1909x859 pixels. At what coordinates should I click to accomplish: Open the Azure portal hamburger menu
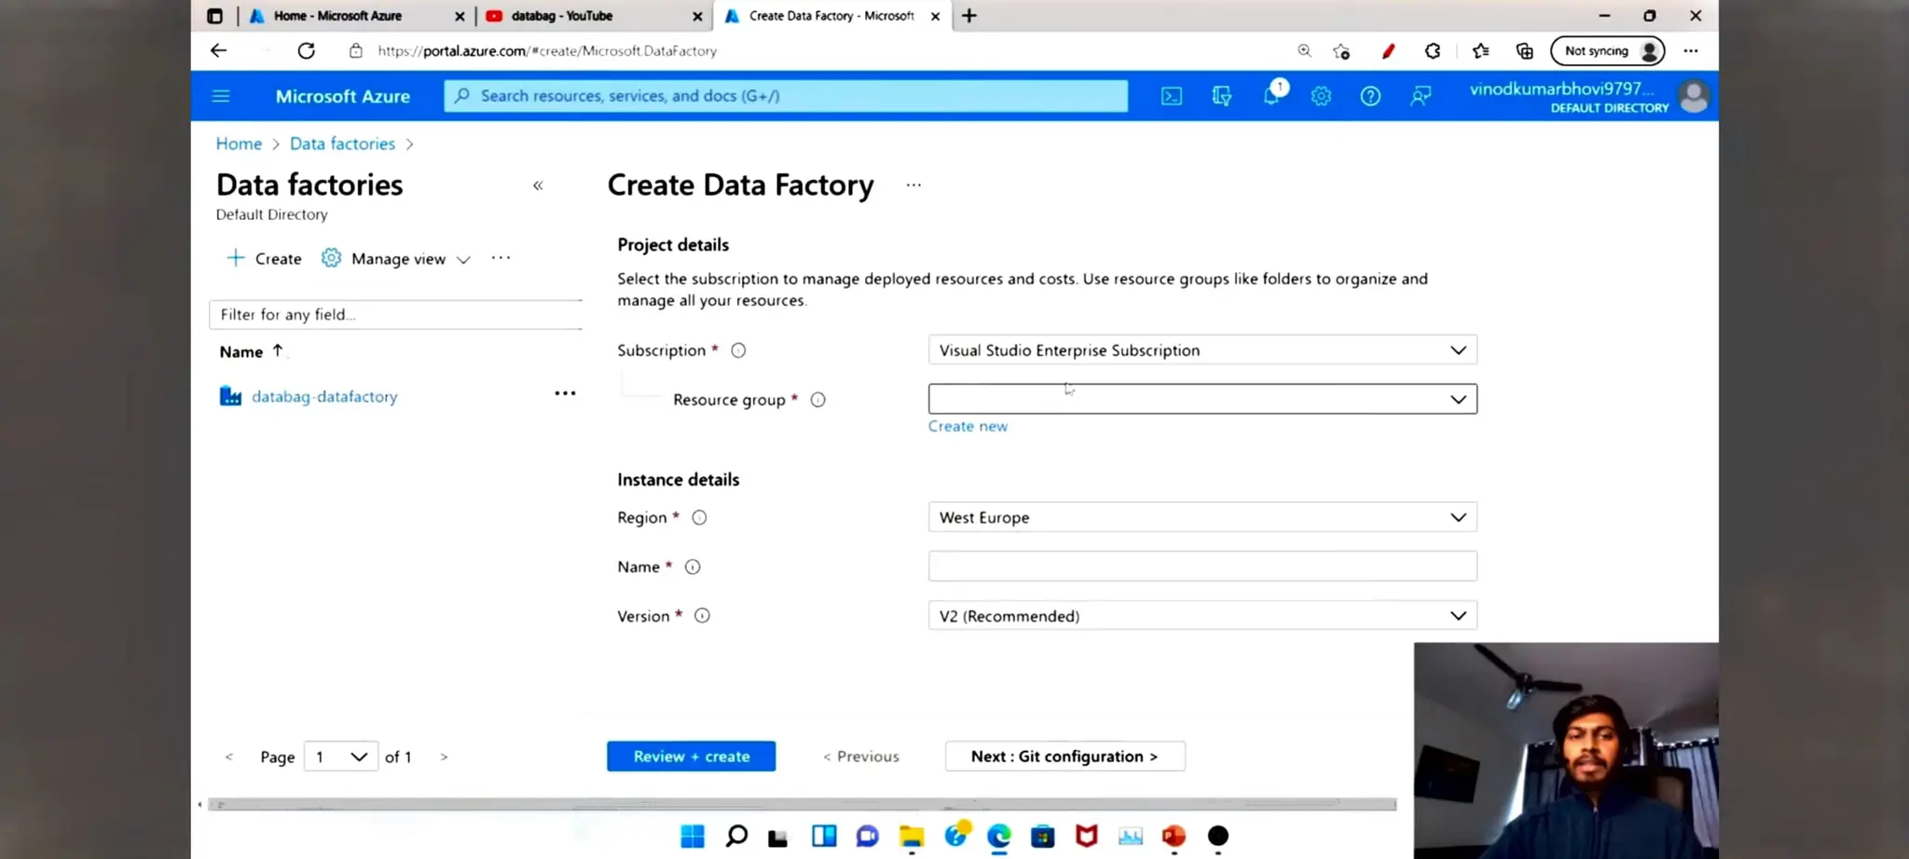tap(221, 96)
